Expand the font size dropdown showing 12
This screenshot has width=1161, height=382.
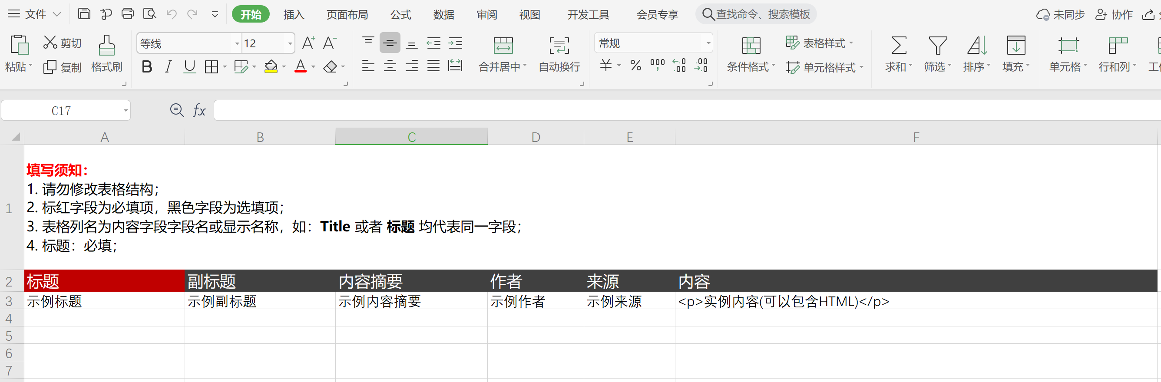290,44
